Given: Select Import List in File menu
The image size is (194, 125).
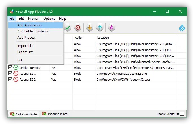Looking at the screenshot, I should click(x=36, y=46).
